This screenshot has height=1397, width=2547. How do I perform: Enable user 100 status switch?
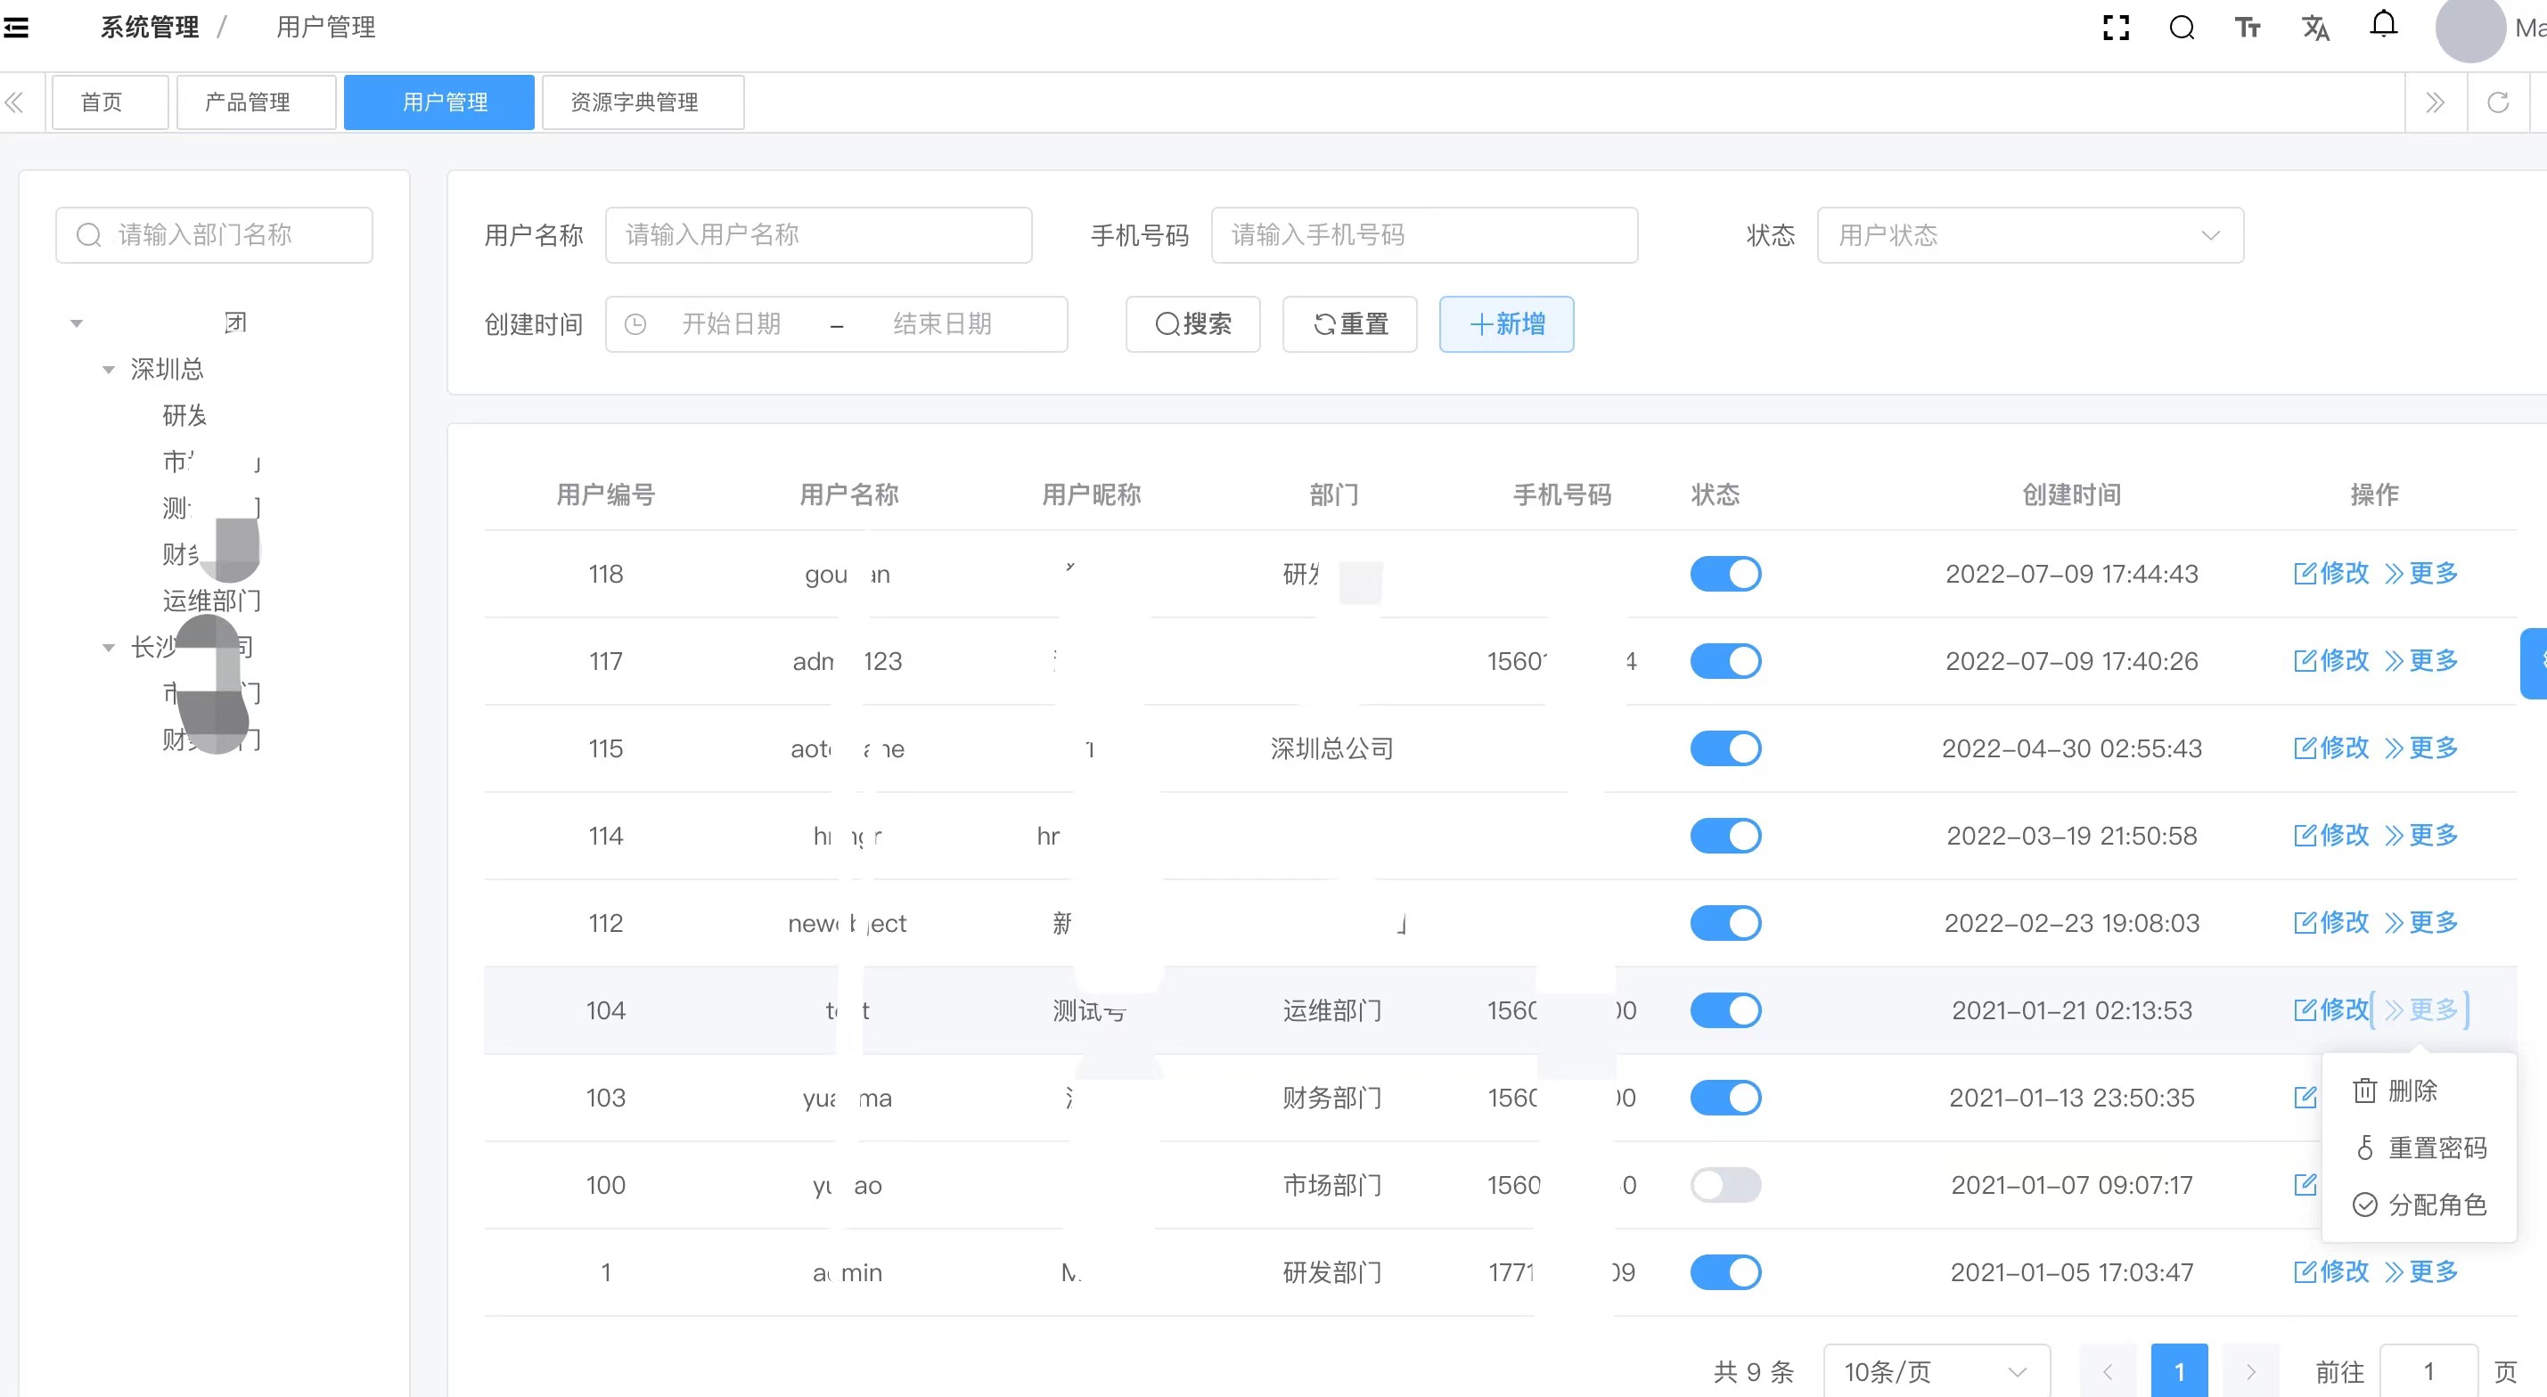click(x=1725, y=1184)
